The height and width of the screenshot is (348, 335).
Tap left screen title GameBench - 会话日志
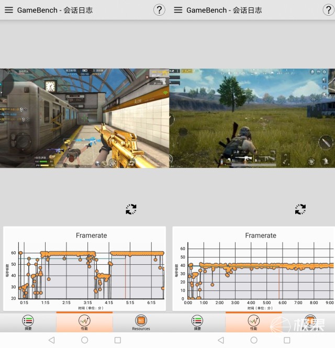point(55,10)
